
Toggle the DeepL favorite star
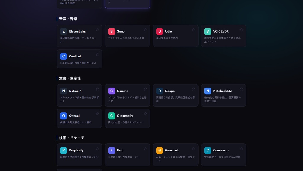(194, 89)
